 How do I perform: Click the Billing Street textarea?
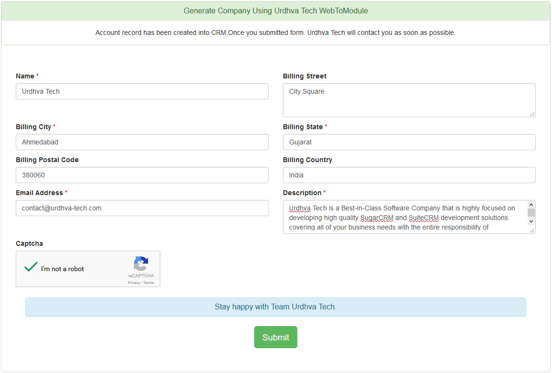(409, 100)
